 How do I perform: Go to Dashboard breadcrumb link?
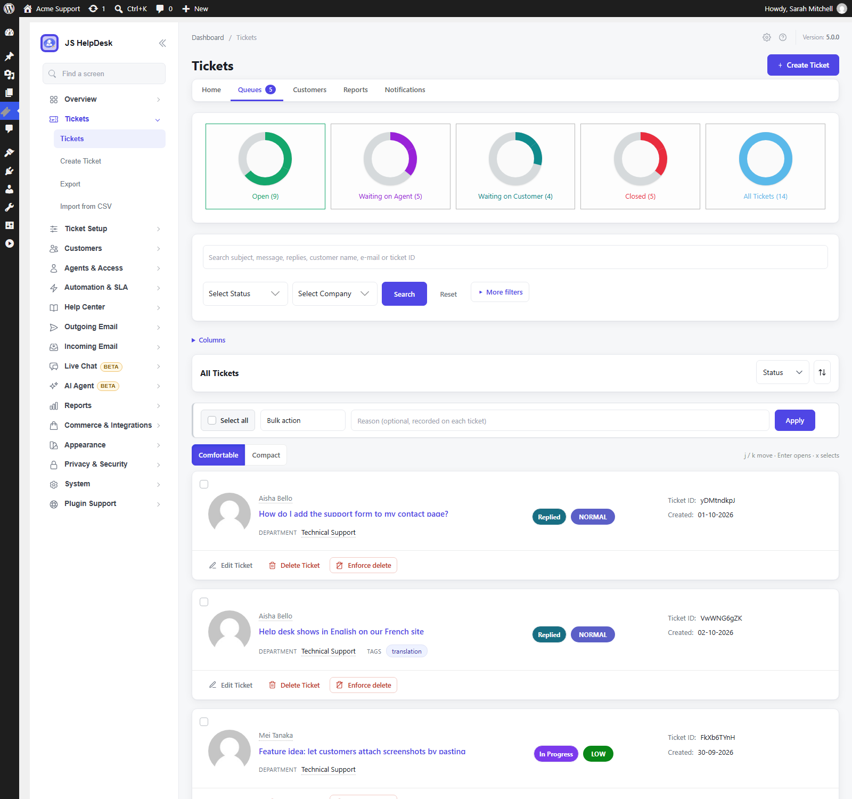click(x=208, y=37)
